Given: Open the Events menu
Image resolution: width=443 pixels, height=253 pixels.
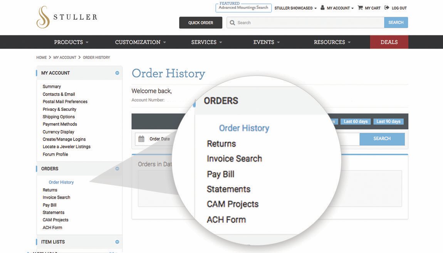Looking at the screenshot, I should [x=267, y=42].
